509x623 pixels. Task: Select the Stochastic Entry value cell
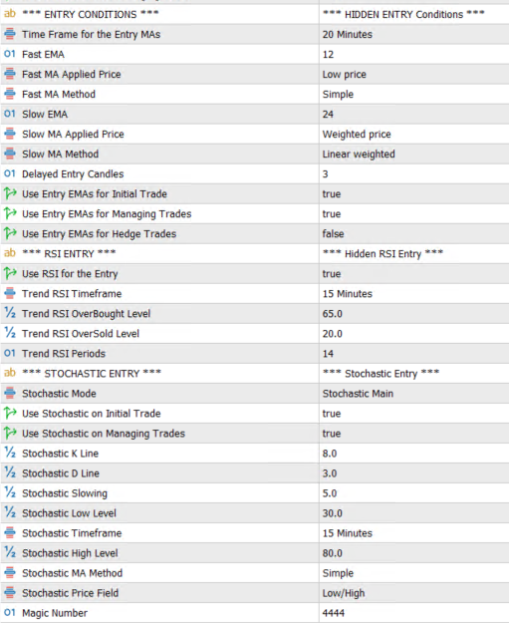click(414, 374)
